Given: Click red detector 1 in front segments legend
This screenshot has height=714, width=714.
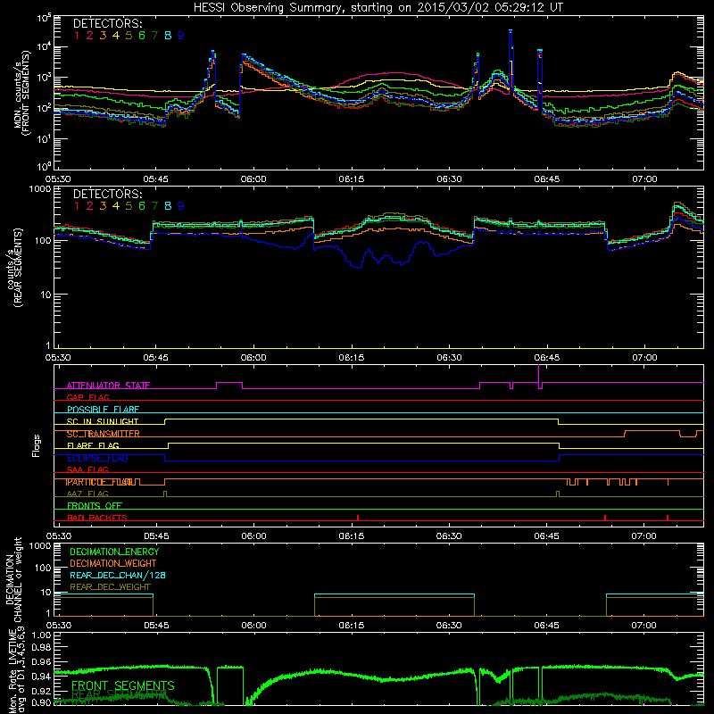Looking at the screenshot, I should 77,36.
